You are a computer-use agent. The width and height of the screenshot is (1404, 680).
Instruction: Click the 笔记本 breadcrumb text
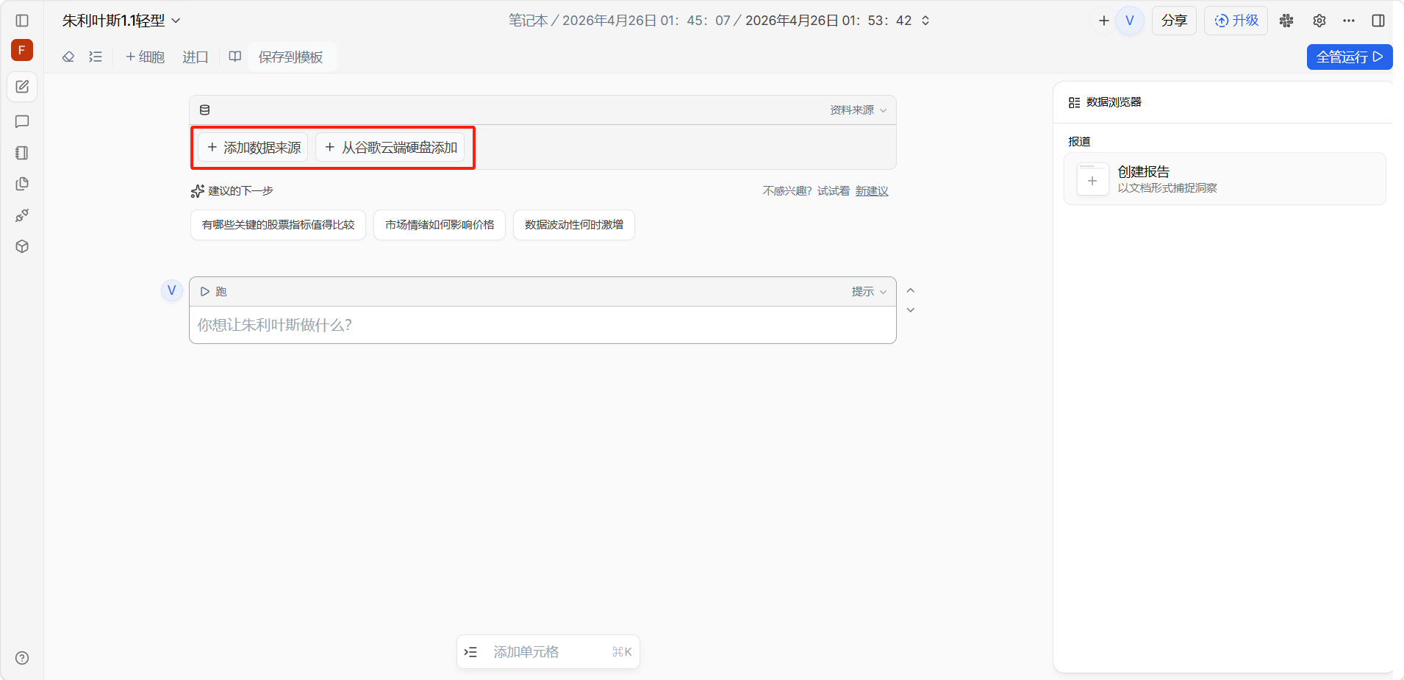click(x=529, y=21)
